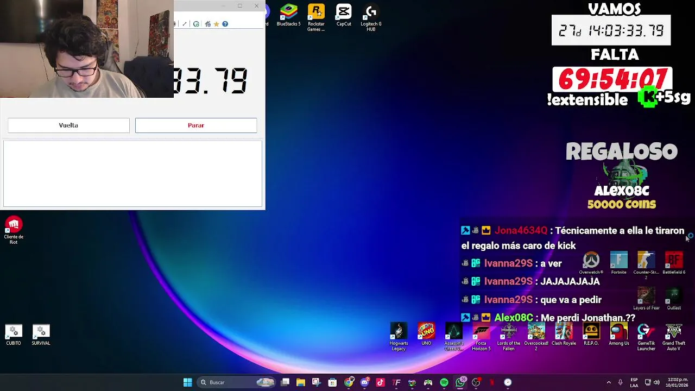695x391 pixels.
Task: Click the '50000 COINS' gift text
Action: click(x=622, y=204)
